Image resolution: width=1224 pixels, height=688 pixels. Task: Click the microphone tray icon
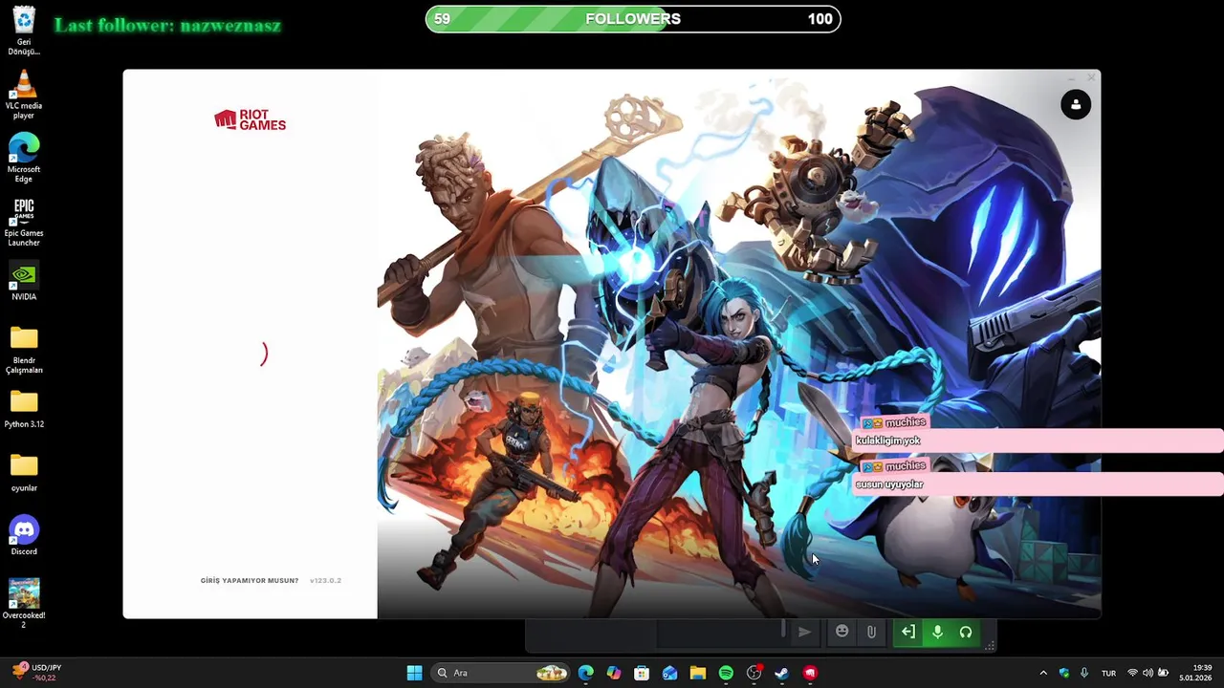coord(1083,673)
